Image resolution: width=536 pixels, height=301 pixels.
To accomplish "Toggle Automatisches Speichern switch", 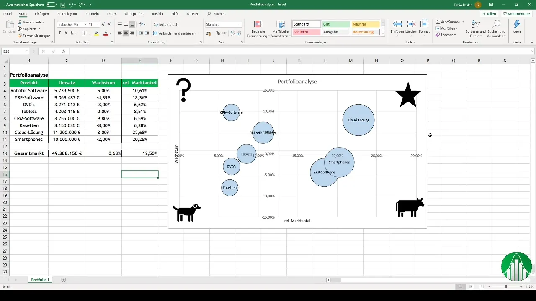I will click(51, 5).
